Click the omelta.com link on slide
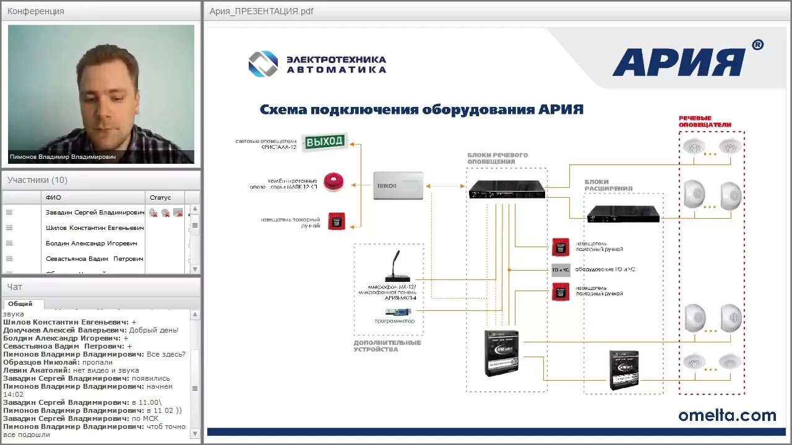This screenshot has height=445, width=792. tap(727, 415)
